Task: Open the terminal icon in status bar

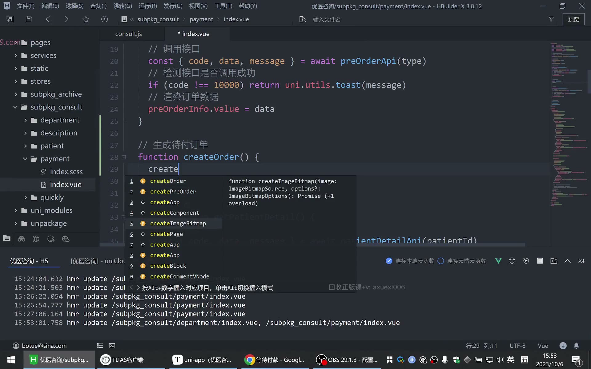Action: (112, 346)
